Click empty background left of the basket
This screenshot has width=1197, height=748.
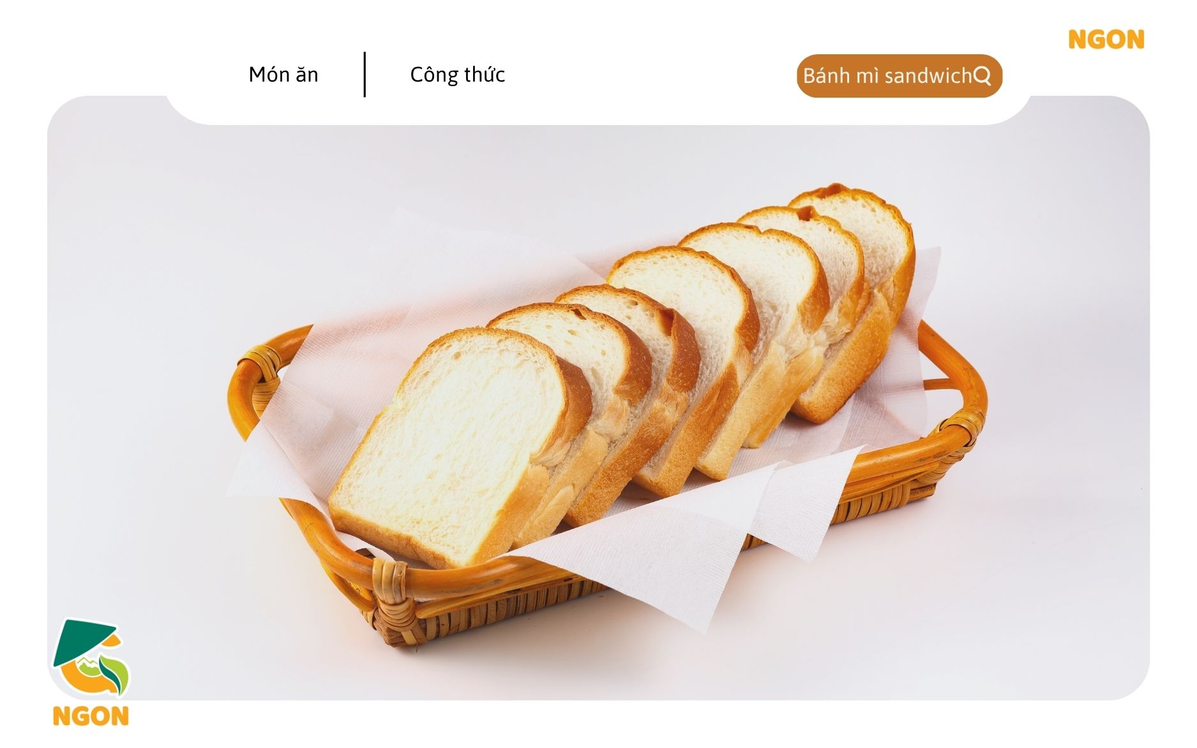(x=134, y=383)
